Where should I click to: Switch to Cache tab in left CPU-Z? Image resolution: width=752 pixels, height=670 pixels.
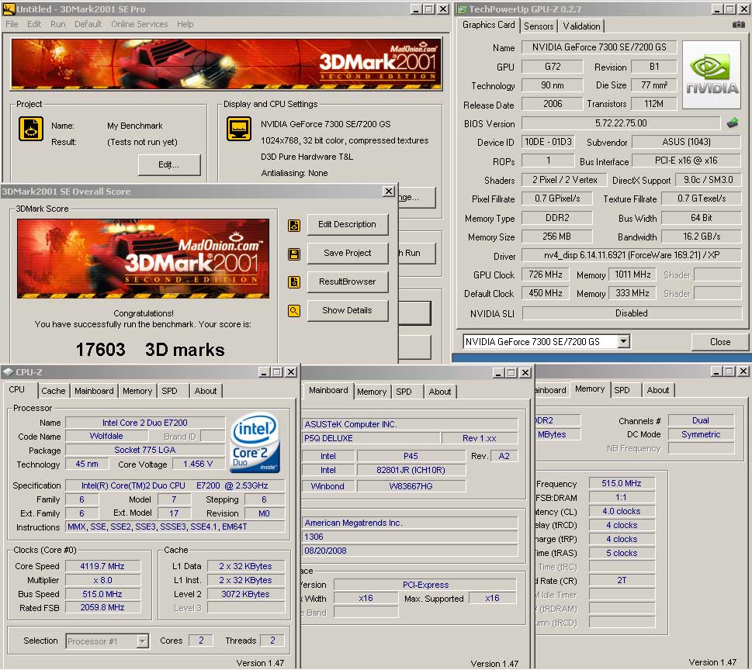pos(54,391)
